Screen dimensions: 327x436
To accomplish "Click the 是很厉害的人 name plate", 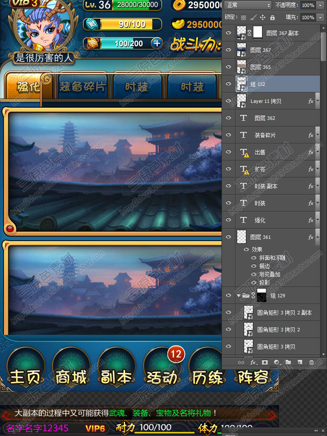I will (44, 58).
